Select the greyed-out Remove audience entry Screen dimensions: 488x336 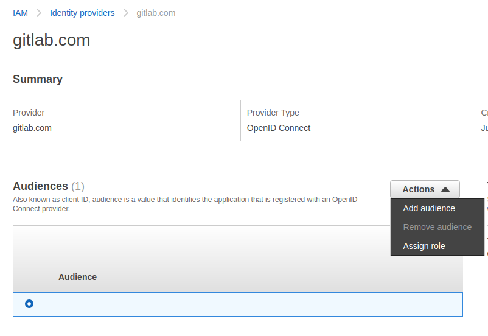click(x=437, y=227)
